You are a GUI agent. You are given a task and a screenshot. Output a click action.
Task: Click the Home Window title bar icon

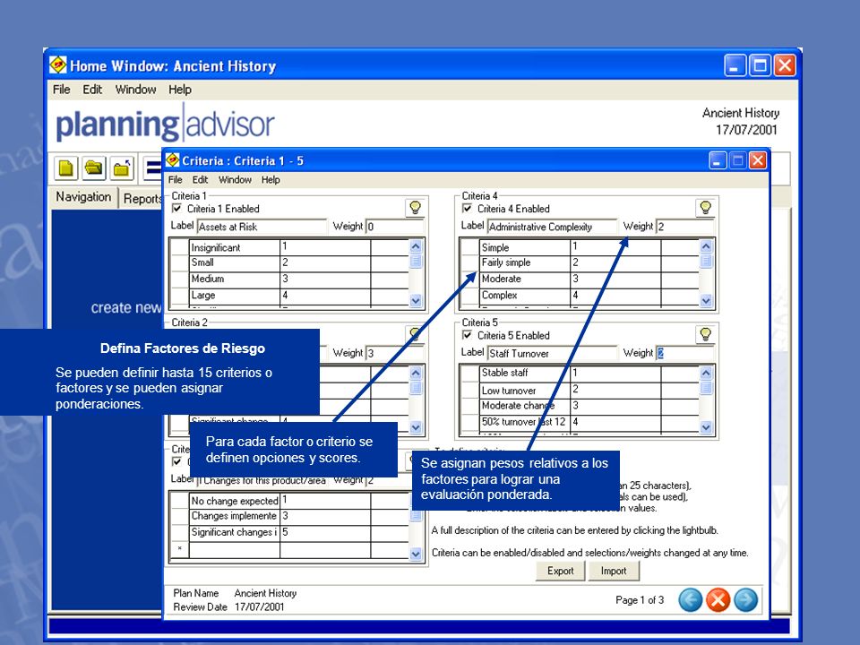pyautogui.click(x=58, y=65)
